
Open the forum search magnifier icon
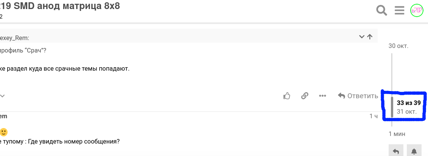point(381,11)
